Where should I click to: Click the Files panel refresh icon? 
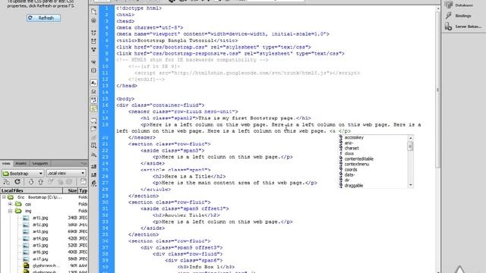[x=17, y=182]
